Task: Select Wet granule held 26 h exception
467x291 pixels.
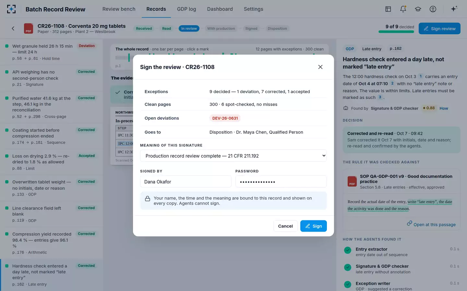Action: (52, 52)
